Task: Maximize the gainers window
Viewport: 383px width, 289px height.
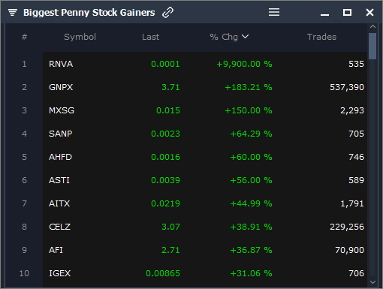Action: 347,12
